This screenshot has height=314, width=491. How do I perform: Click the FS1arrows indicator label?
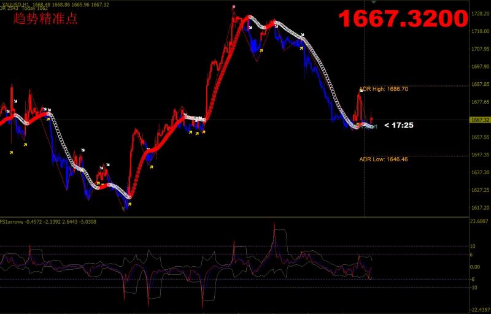tap(13, 221)
